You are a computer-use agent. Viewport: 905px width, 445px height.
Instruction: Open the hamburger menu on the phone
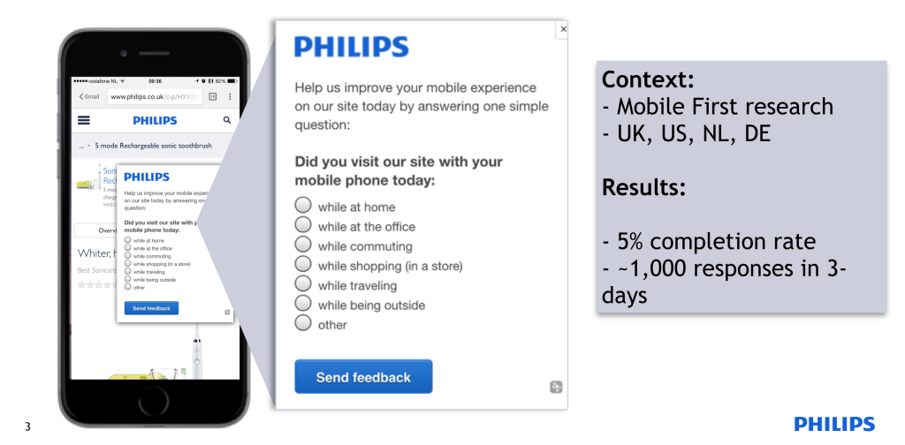pyautogui.click(x=85, y=120)
